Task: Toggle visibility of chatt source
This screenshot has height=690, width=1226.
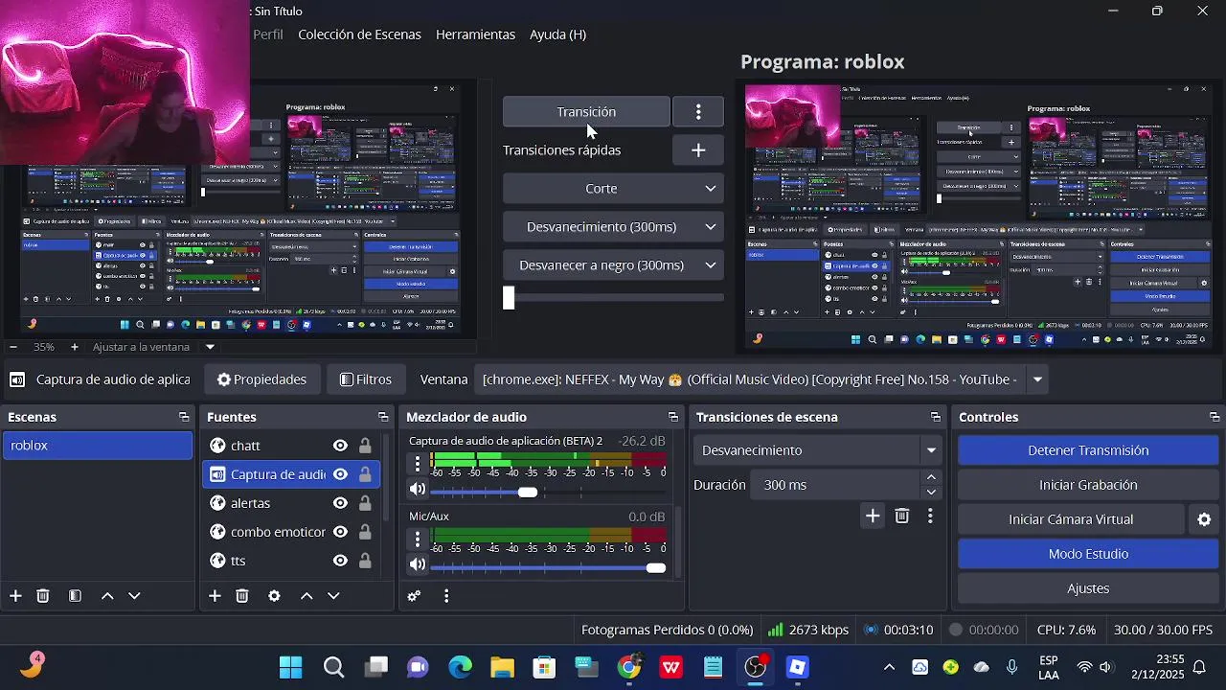Action: (340, 446)
